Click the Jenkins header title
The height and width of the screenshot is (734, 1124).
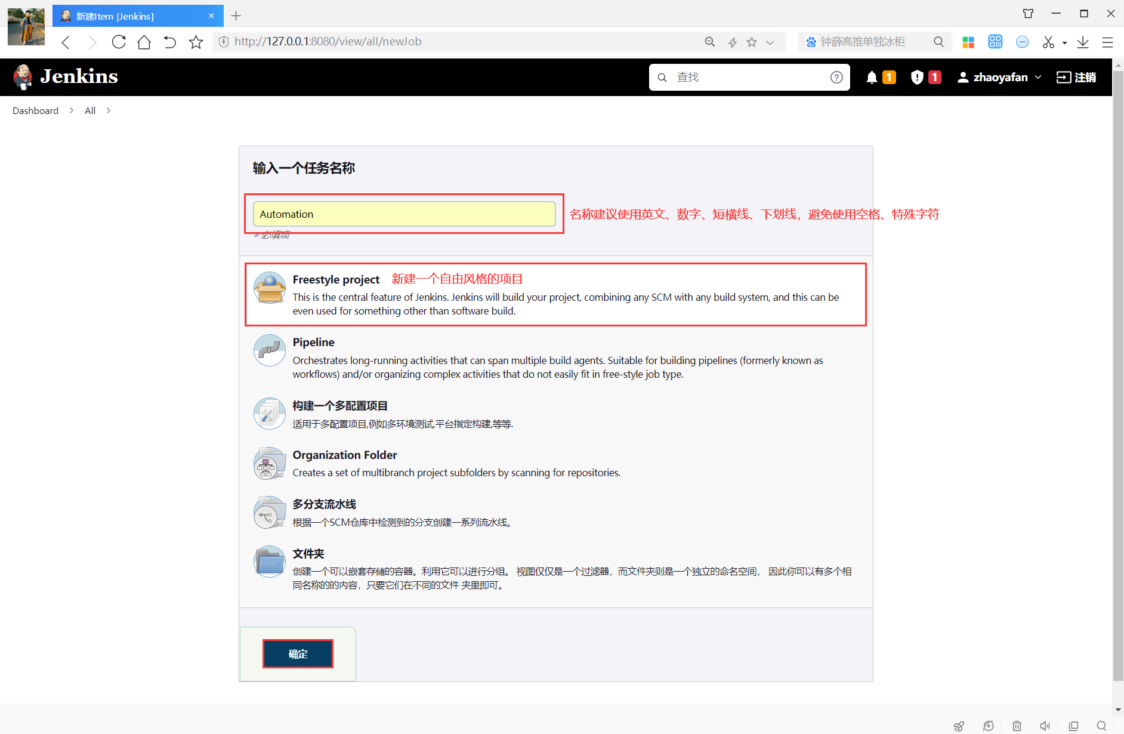(79, 77)
